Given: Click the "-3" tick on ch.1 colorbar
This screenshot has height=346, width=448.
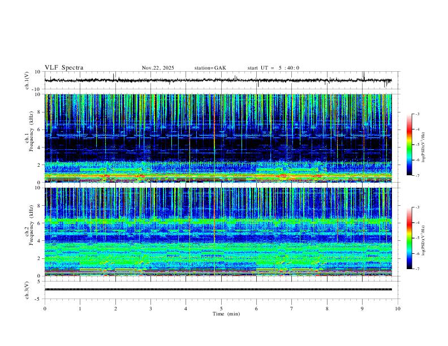Looking at the screenshot, I should click(x=417, y=114).
